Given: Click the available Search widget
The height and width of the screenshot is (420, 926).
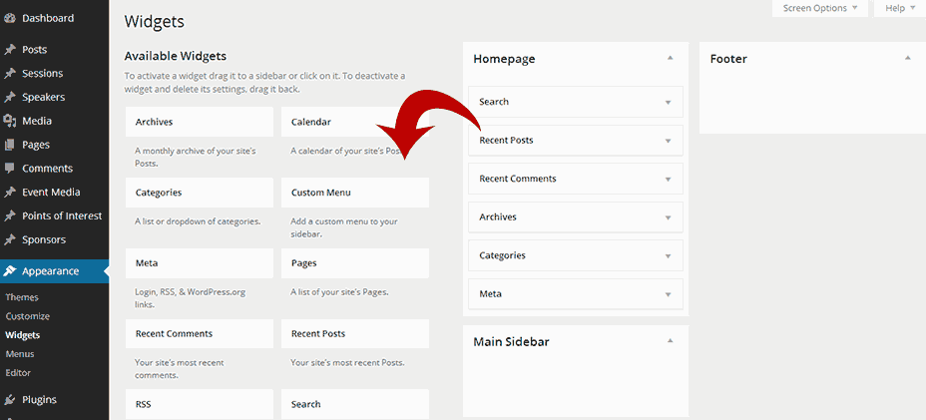Looking at the screenshot, I should tap(355, 404).
